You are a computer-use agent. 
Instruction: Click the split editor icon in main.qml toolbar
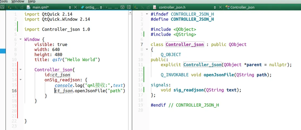[x=122, y=7]
